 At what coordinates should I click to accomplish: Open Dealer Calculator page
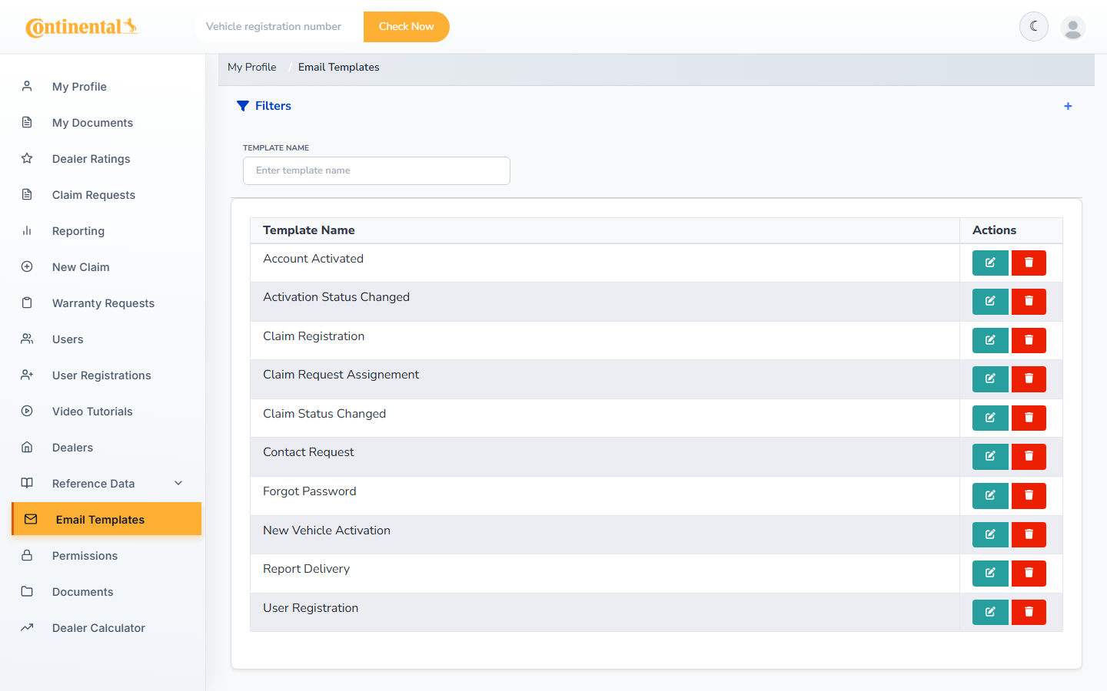click(x=103, y=628)
